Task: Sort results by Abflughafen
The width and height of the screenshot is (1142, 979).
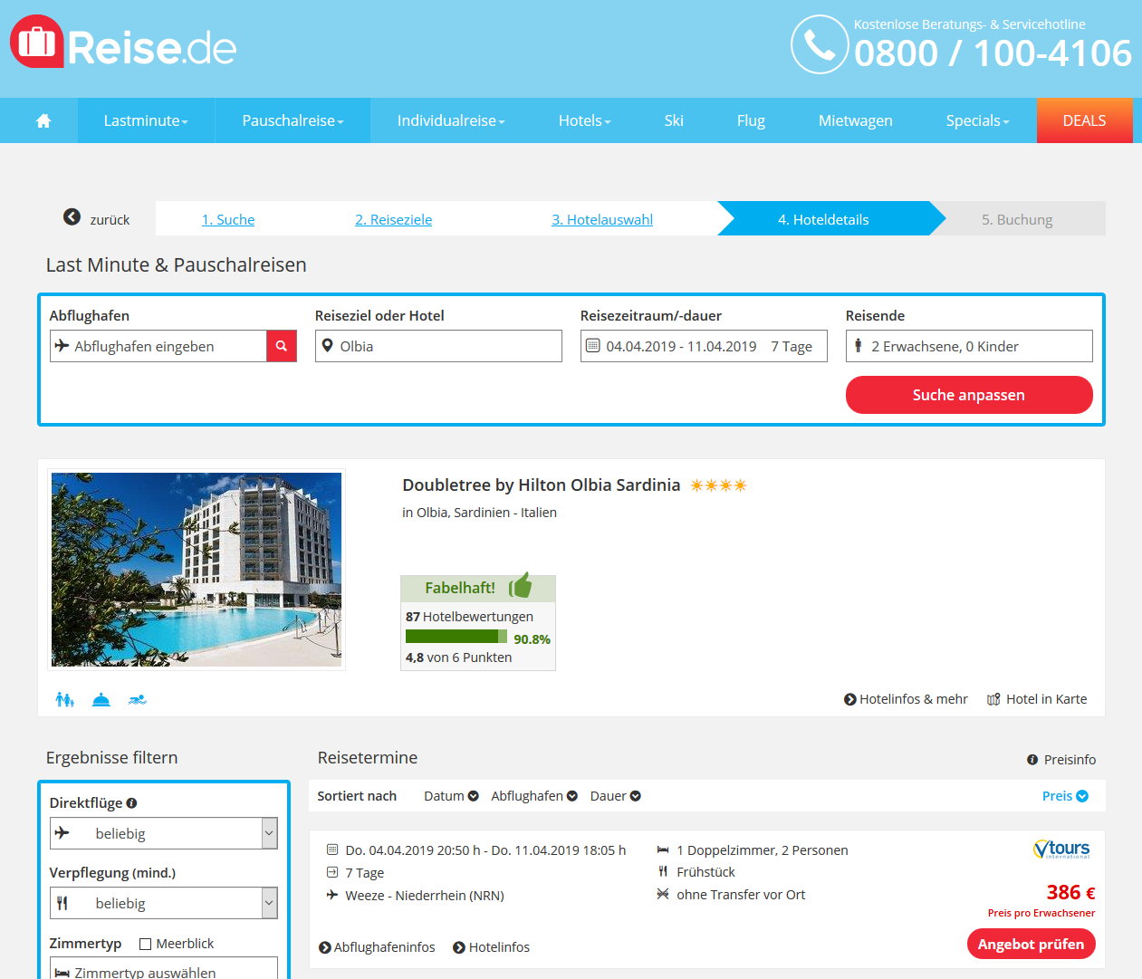Action: point(534,796)
